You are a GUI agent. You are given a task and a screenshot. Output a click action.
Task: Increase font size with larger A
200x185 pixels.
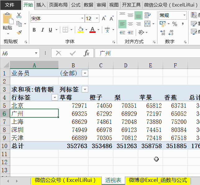(x=104, y=18)
